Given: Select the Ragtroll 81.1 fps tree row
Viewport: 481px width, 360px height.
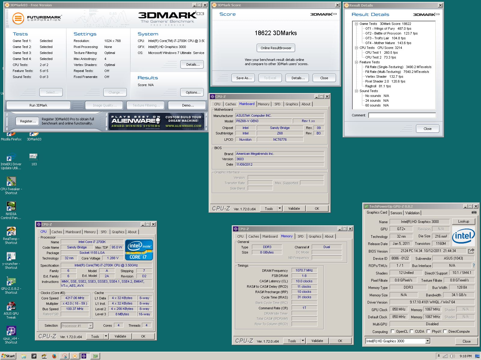Looking at the screenshot, I should (x=378, y=86).
